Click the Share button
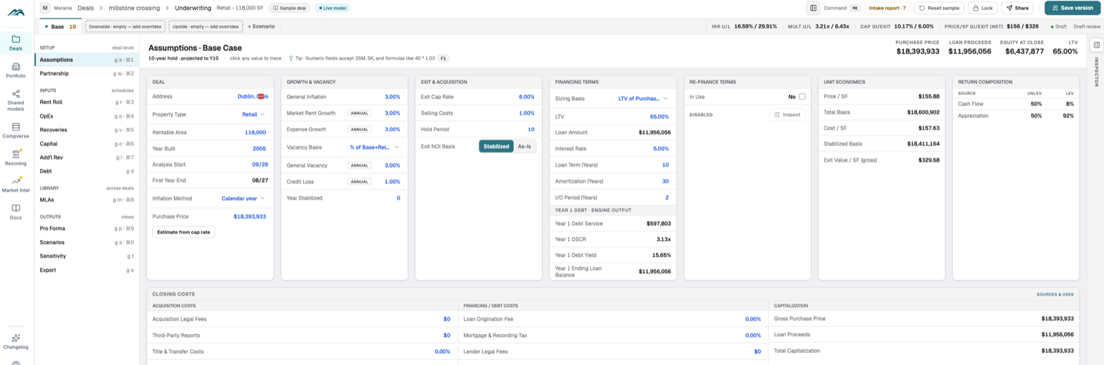Screen dimensions: 1104x365 (x=1017, y=8)
